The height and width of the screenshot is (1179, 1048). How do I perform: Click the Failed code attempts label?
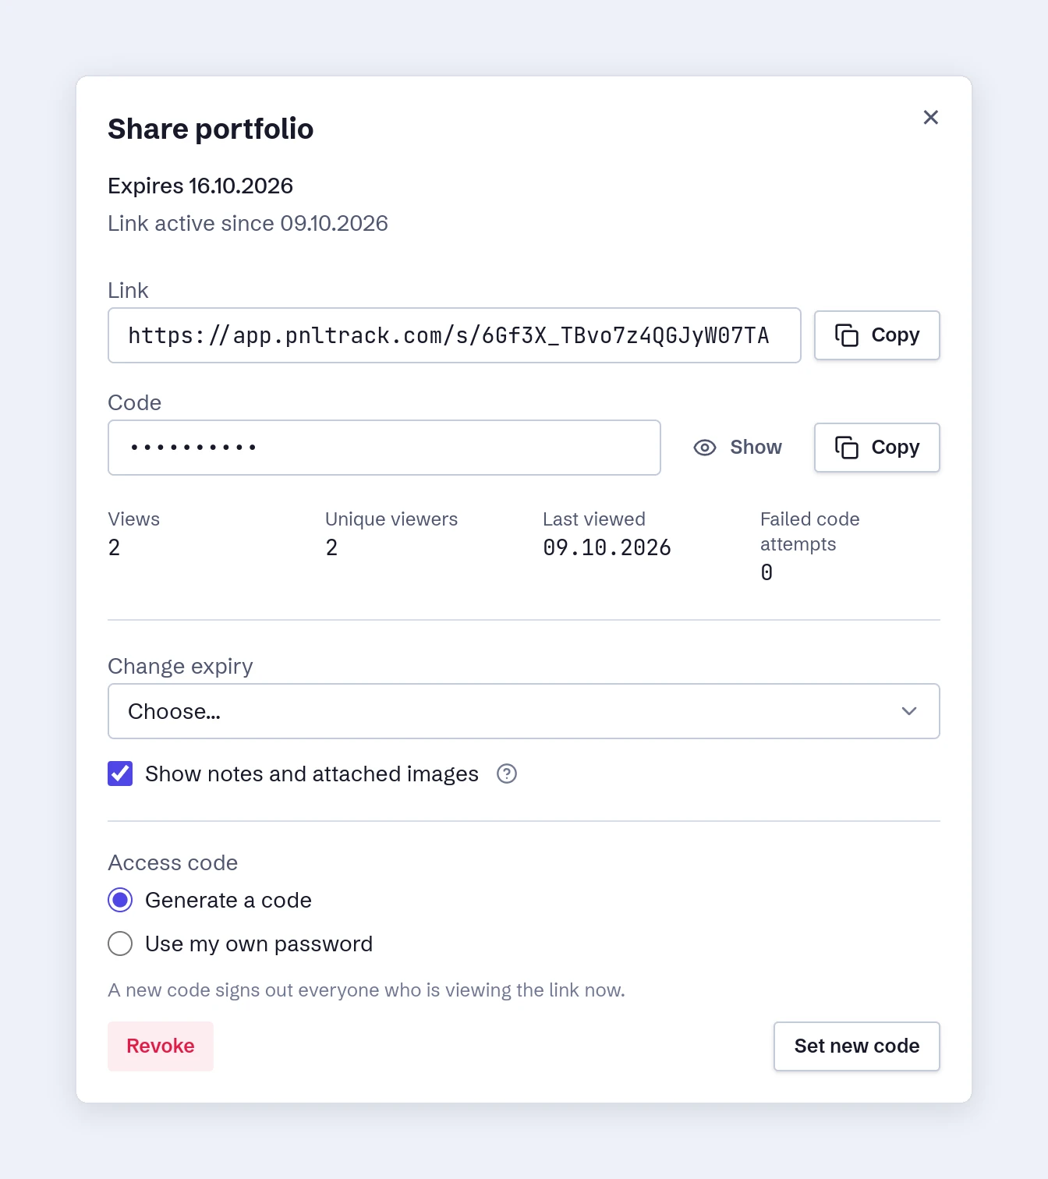[810, 532]
